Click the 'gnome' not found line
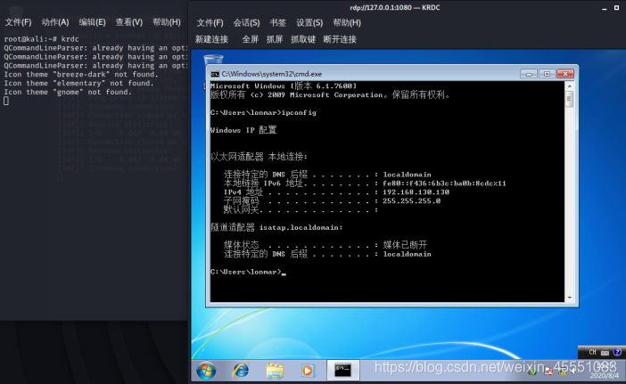Screen dimensions: 626x384 click(68, 92)
